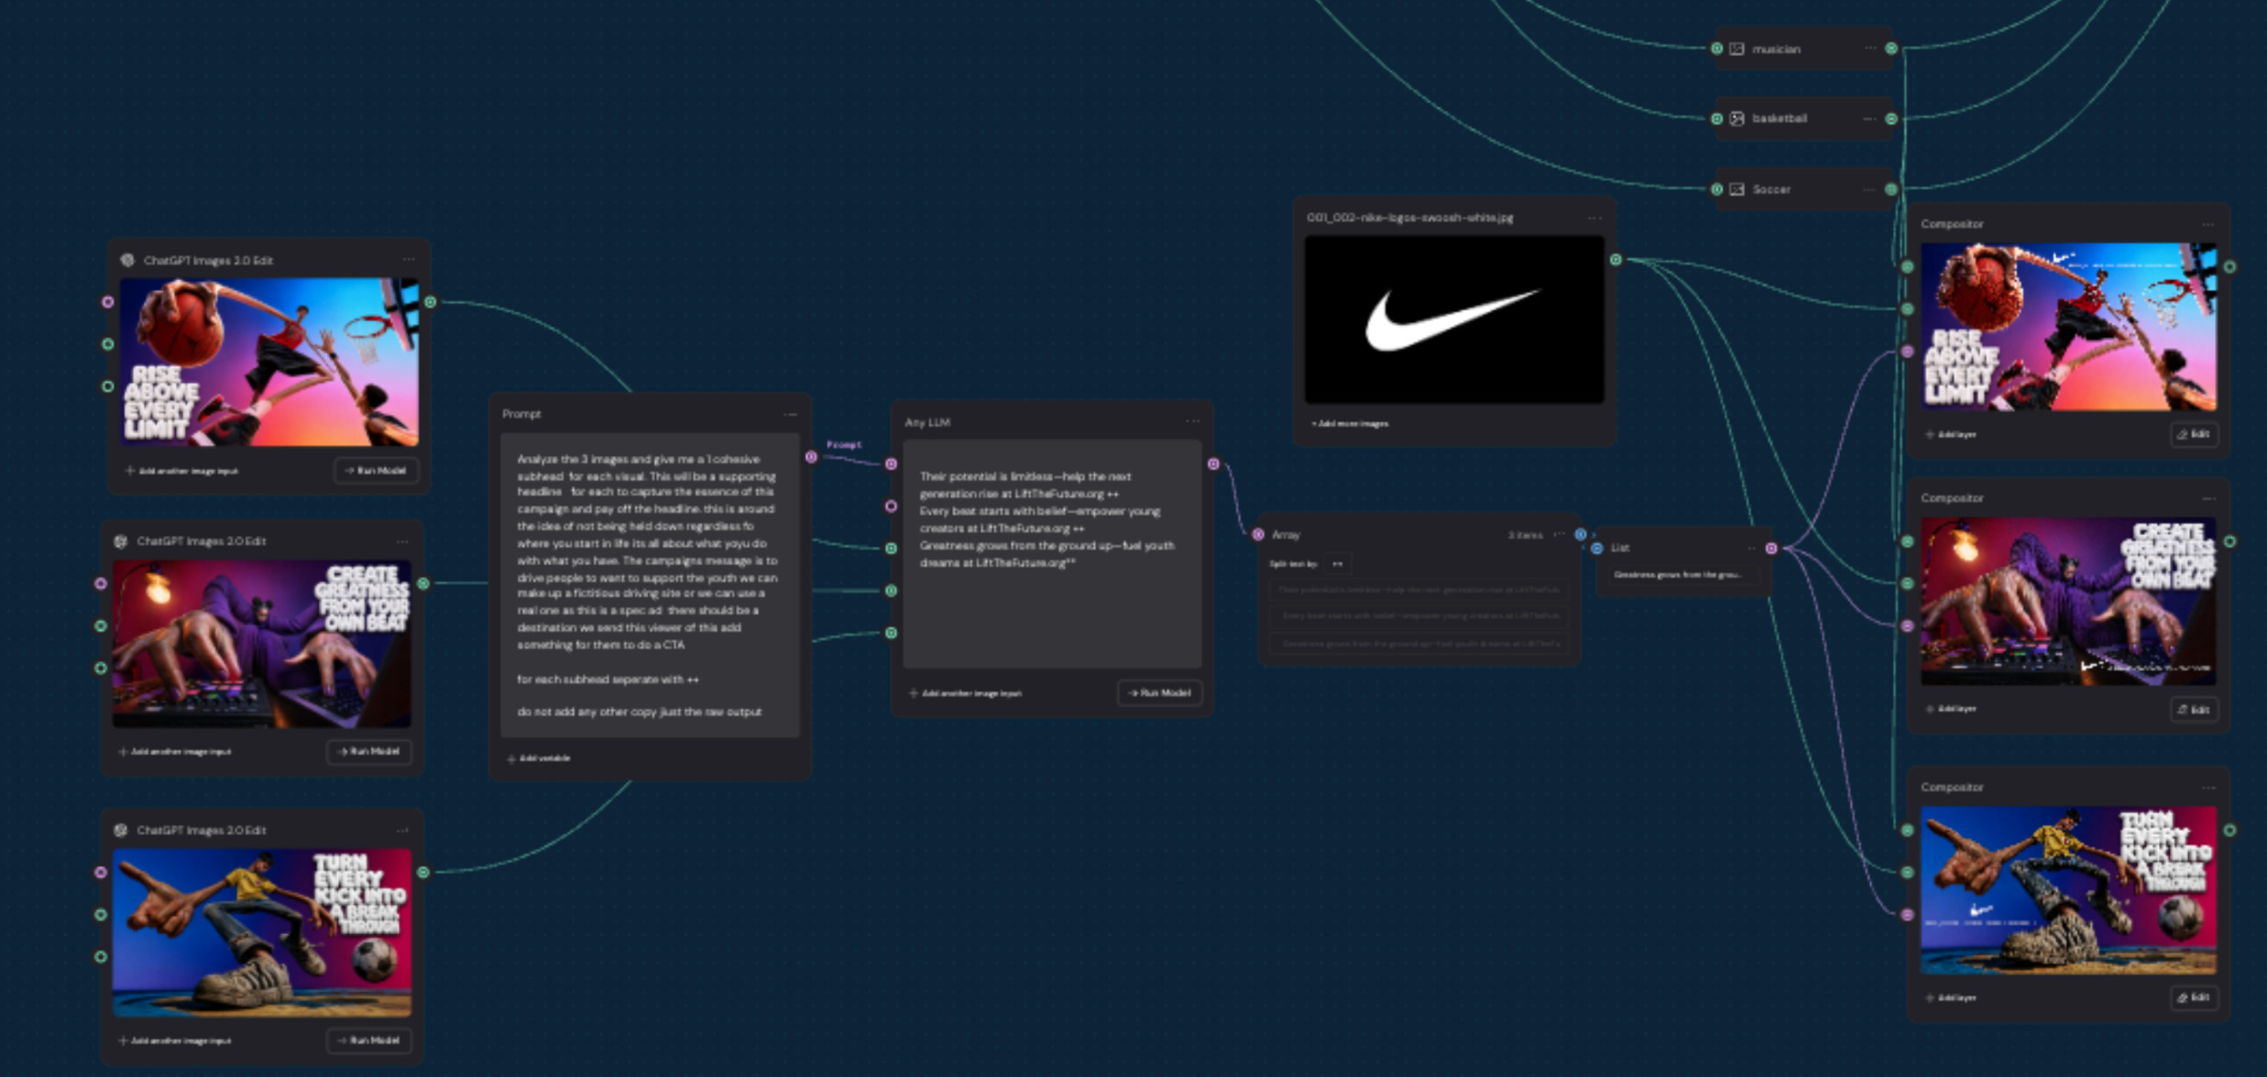Click the output port of the nike swoosh image node

[1615, 260]
